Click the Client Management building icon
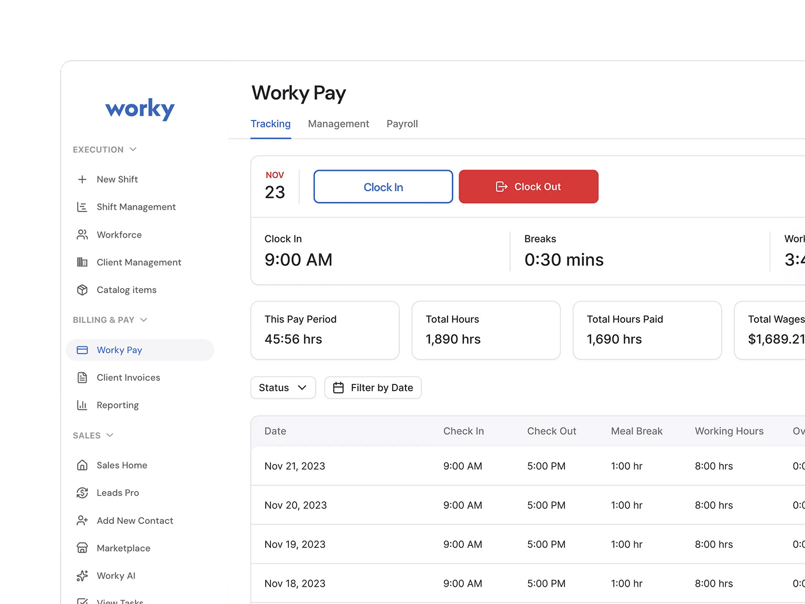805x604 pixels. 82,262
